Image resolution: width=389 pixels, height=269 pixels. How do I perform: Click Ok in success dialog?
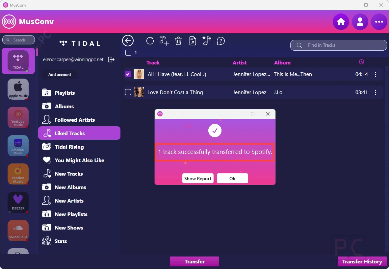coord(232,179)
